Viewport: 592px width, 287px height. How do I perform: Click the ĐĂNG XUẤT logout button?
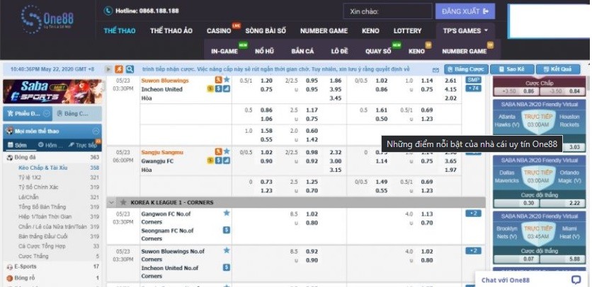click(x=465, y=11)
